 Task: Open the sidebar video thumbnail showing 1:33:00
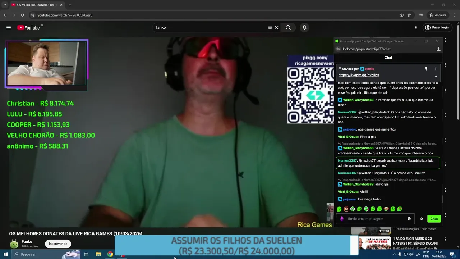point(371,230)
